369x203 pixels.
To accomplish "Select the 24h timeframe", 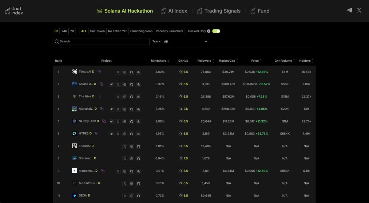I will [x=64, y=31].
